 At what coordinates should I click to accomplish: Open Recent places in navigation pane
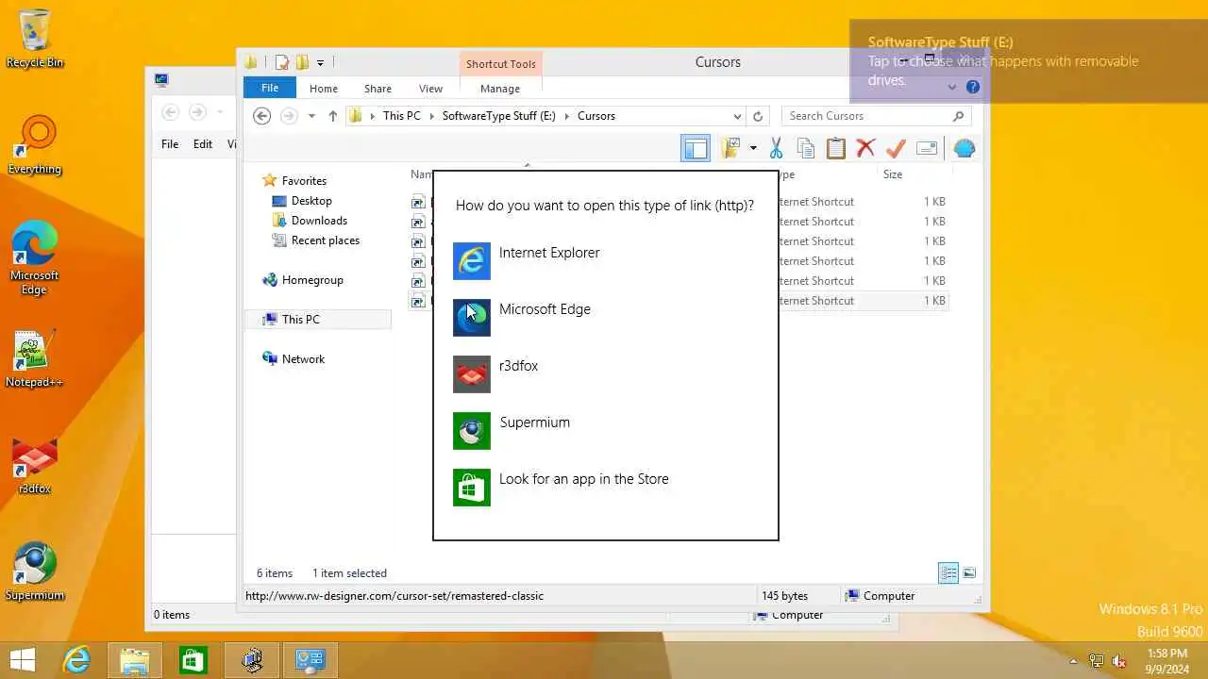[325, 240]
